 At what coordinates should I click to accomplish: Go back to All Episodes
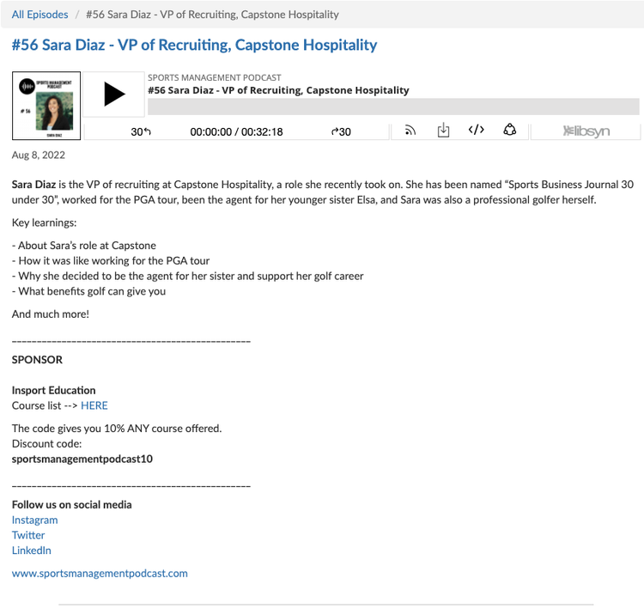[39, 15]
